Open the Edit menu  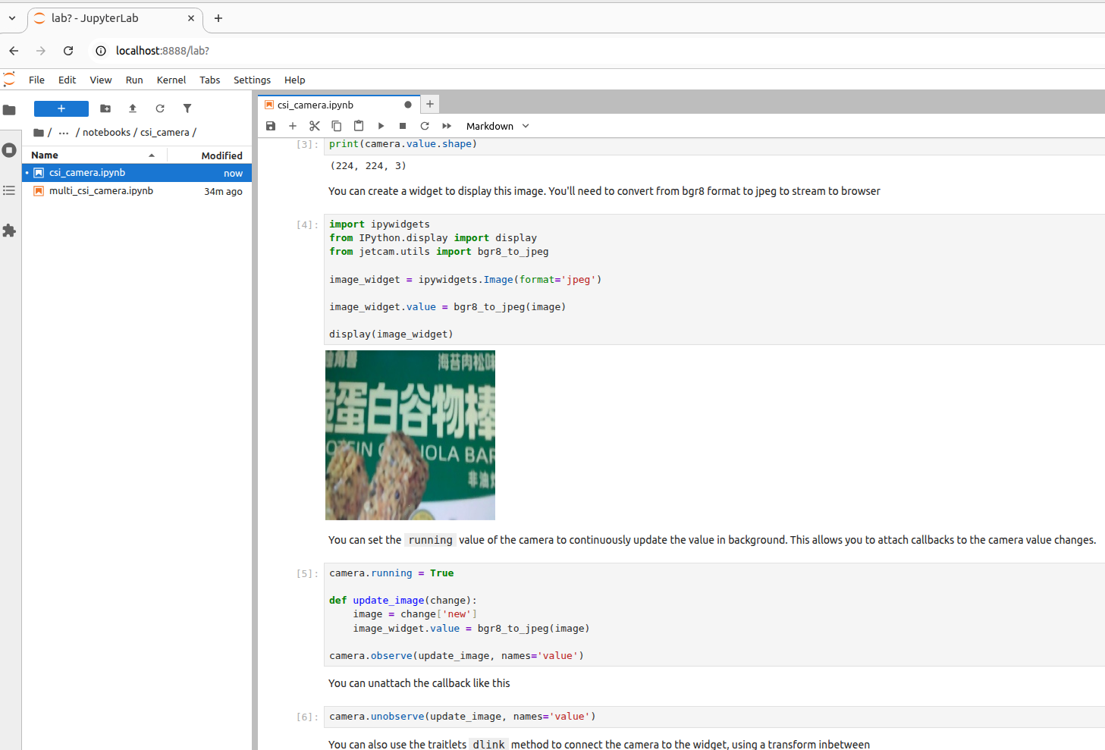click(67, 80)
